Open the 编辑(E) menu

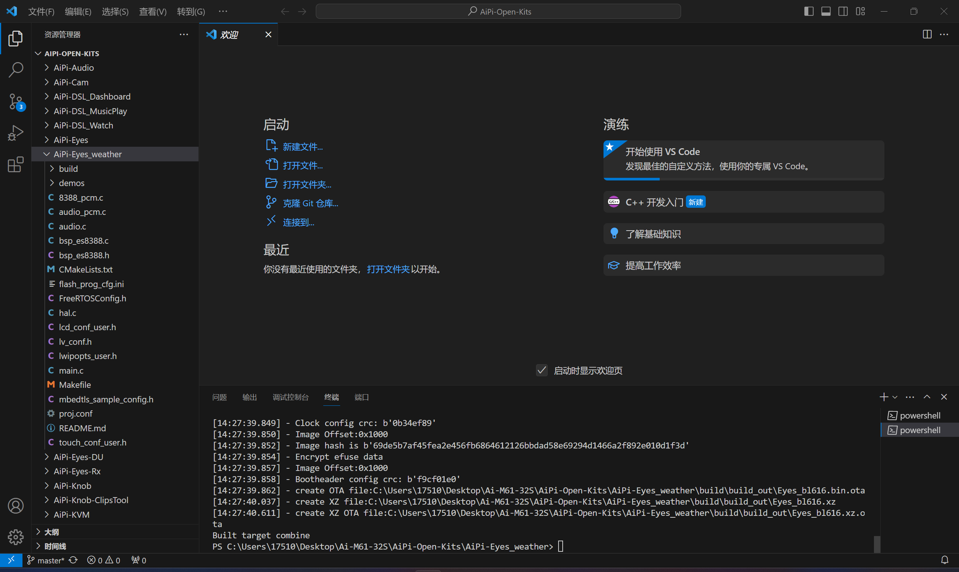coord(78,12)
